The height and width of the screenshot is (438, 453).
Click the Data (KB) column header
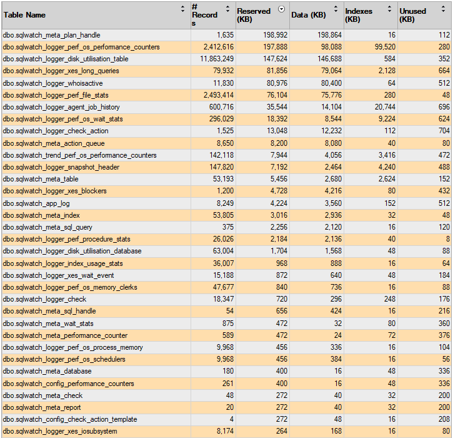(317, 16)
